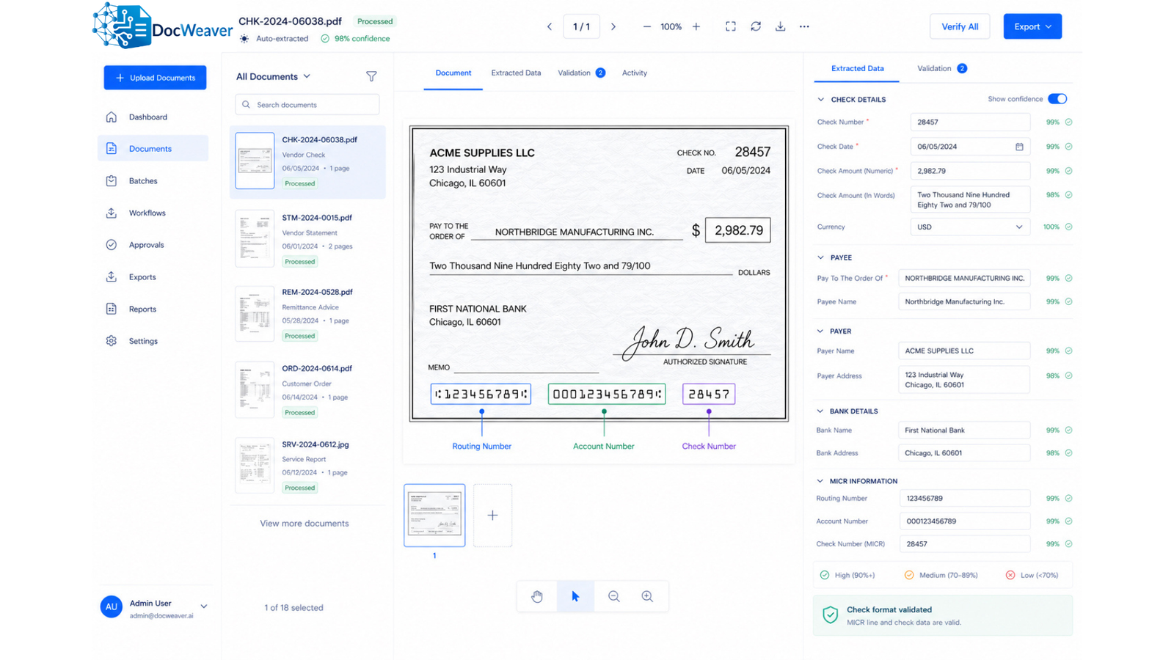
Task: Collapse the Payee section
Action: 820,257
